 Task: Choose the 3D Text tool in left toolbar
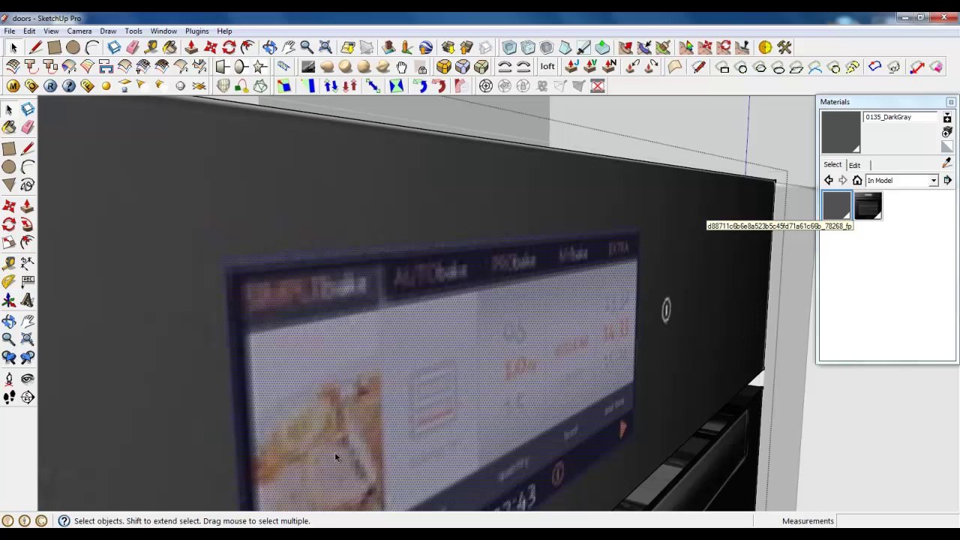click(x=27, y=301)
